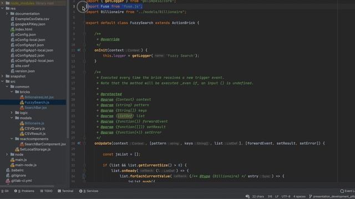The height and width of the screenshot is (199, 355).
Task: Expand the documentation folder
Action: point(7,13)
